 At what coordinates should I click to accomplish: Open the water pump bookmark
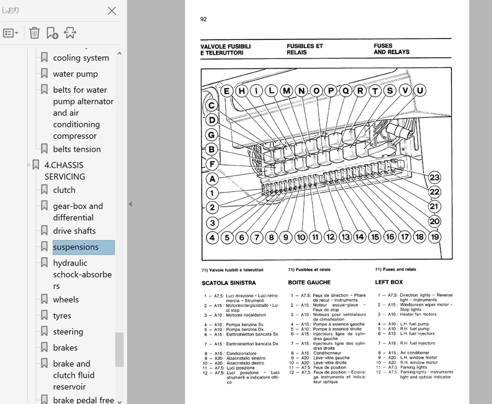pos(75,74)
